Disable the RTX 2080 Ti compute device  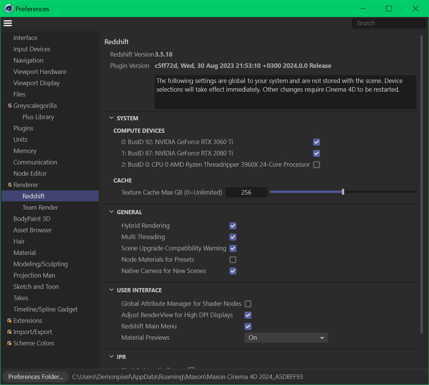coord(317,153)
